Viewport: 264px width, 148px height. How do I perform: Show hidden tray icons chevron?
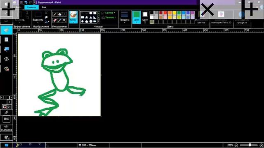pos(9,102)
